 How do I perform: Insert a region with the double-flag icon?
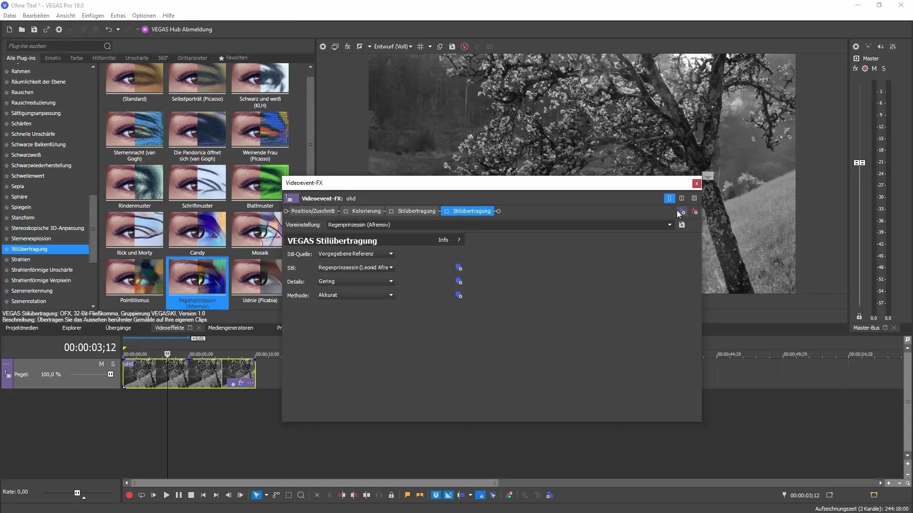pyautogui.click(x=420, y=495)
